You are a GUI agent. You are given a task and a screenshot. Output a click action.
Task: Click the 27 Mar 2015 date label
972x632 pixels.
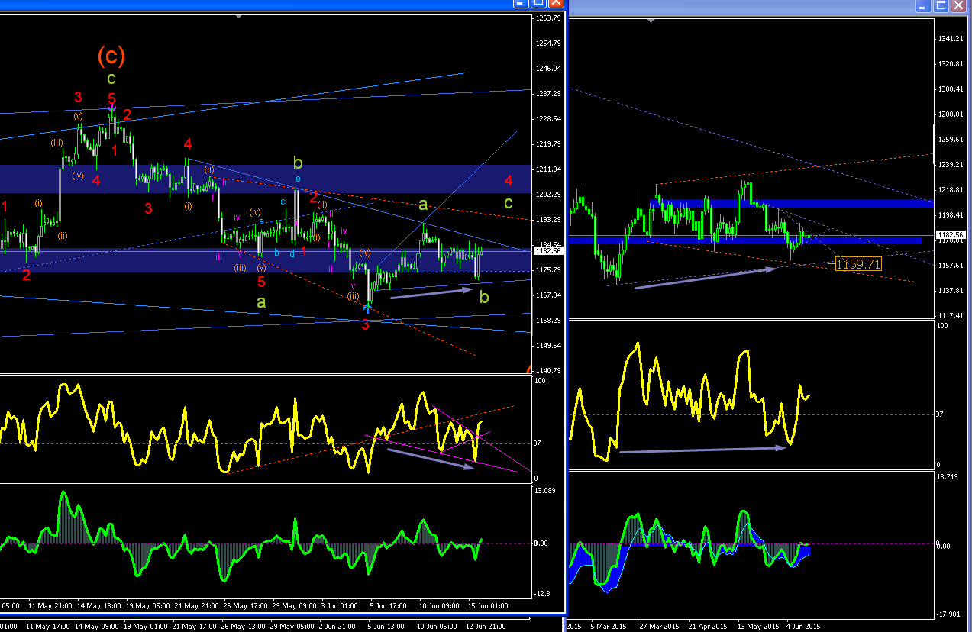tap(658, 627)
